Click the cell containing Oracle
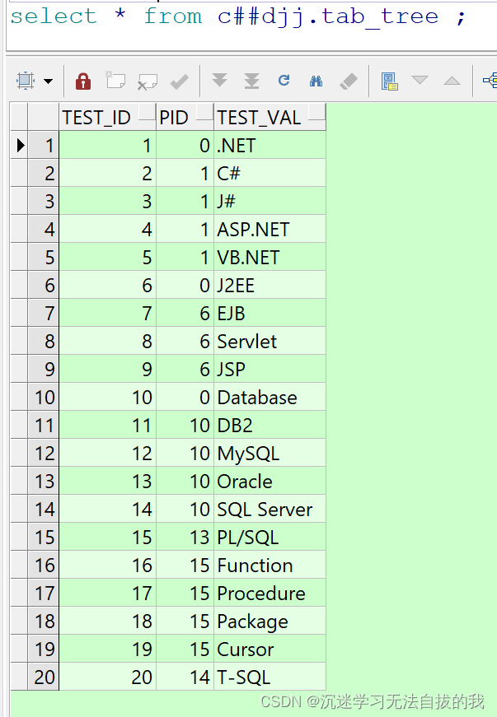The height and width of the screenshot is (717, 497). point(270,481)
